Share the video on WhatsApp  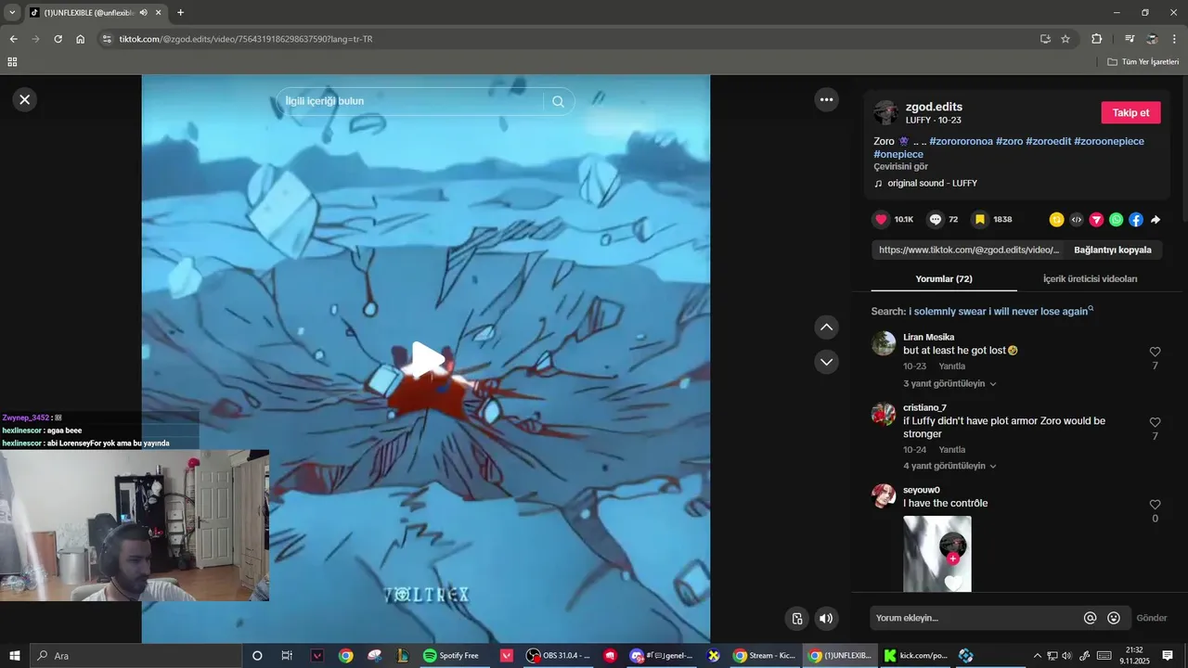coord(1116,220)
